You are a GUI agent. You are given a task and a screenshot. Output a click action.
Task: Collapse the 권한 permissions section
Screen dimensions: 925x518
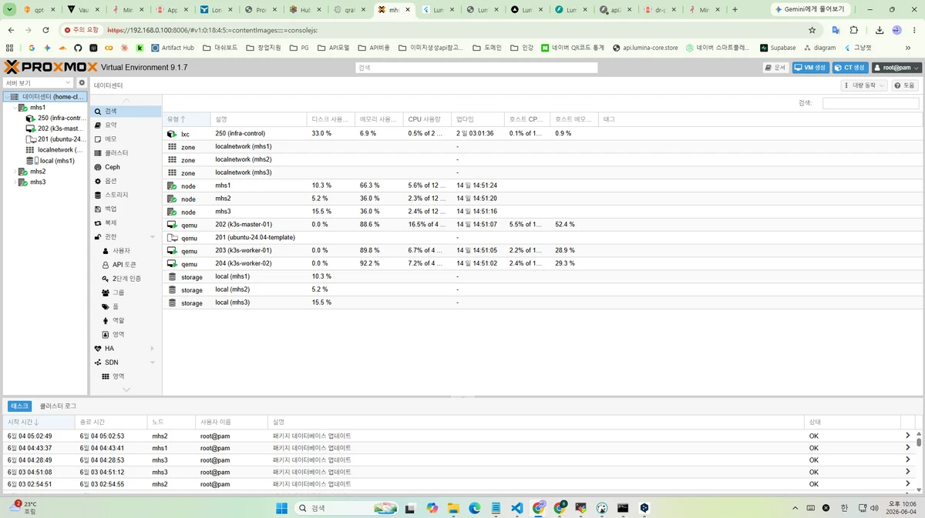[x=153, y=237]
